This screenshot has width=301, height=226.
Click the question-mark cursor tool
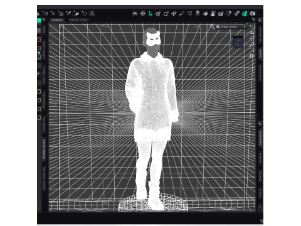click(229, 14)
